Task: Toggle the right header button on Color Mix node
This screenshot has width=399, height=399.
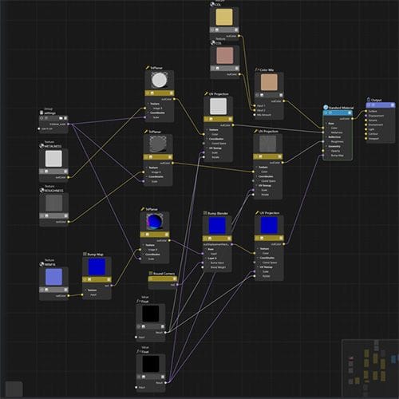Action: pyautogui.click(x=281, y=95)
